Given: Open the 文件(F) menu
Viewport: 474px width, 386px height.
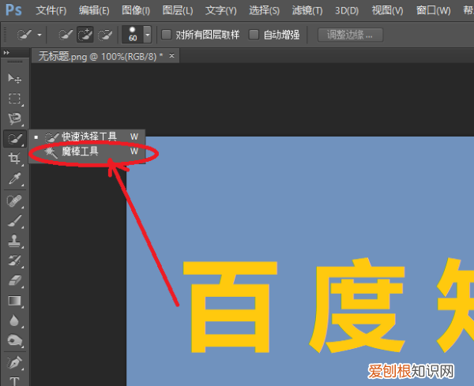Looking at the screenshot, I should [x=51, y=11].
